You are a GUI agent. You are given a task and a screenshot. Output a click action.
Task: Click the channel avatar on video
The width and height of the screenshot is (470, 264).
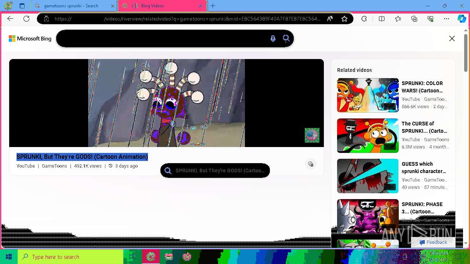(312, 135)
